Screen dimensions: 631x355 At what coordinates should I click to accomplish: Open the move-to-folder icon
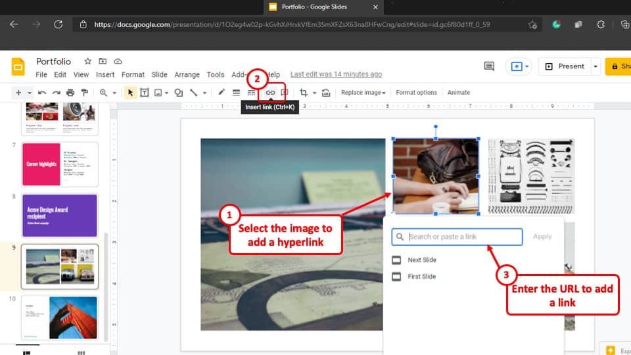pos(103,61)
